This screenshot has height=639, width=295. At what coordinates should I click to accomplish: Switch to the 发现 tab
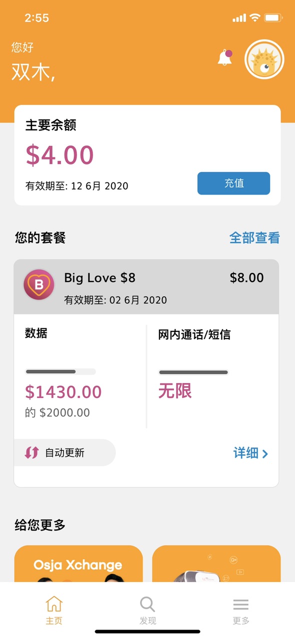coord(147,610)
